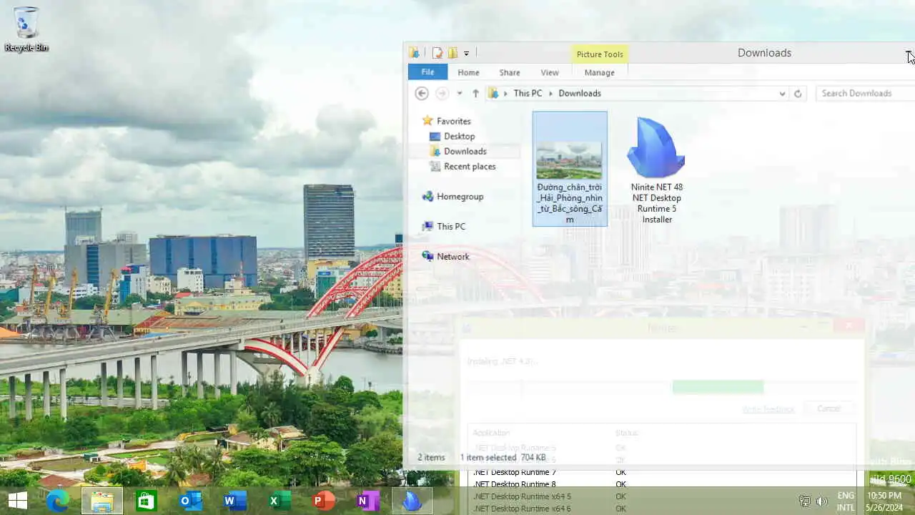Screen dimensions: 915x515
Task: Select Network in navigation pane
Action: [x=453, y=256]
